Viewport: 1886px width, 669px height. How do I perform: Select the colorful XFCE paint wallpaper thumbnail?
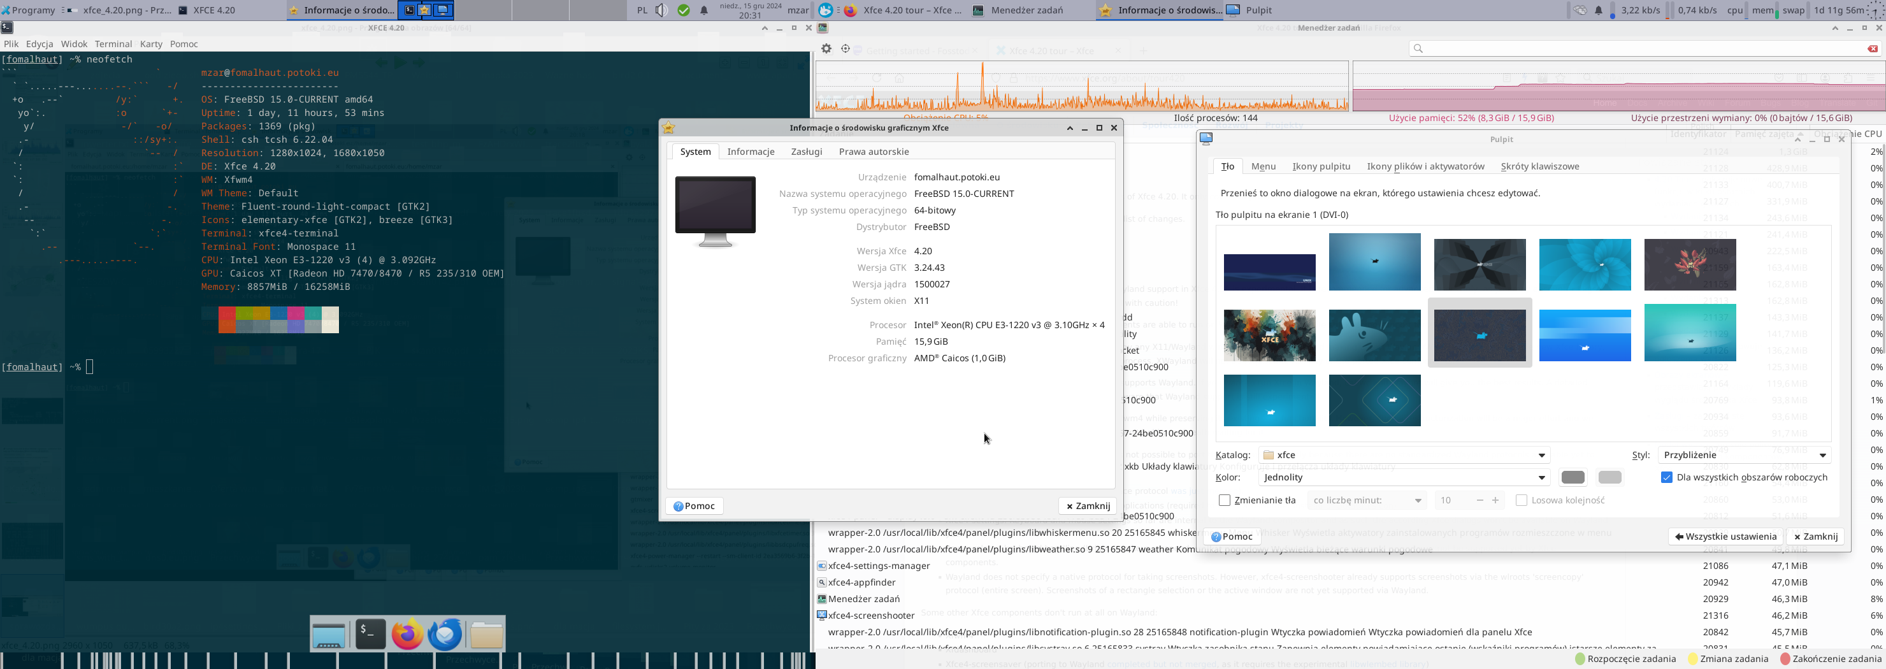point(1269,335)
